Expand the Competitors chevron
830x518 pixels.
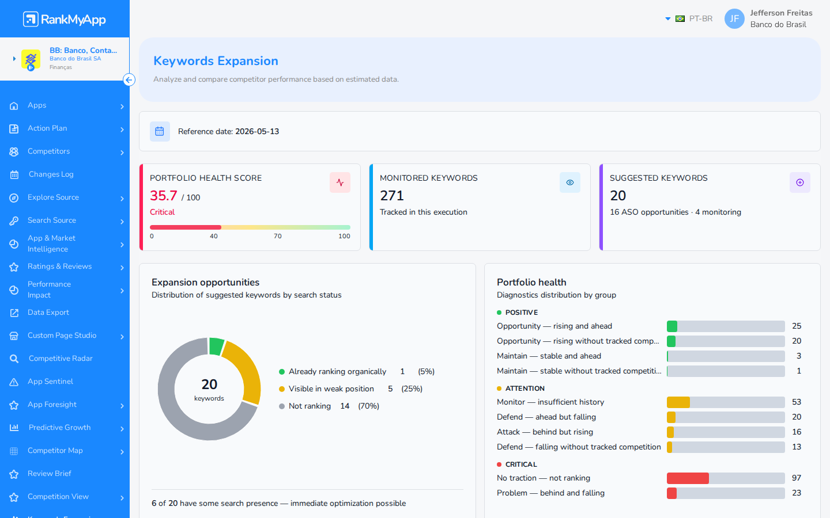[x=122, y=153]
